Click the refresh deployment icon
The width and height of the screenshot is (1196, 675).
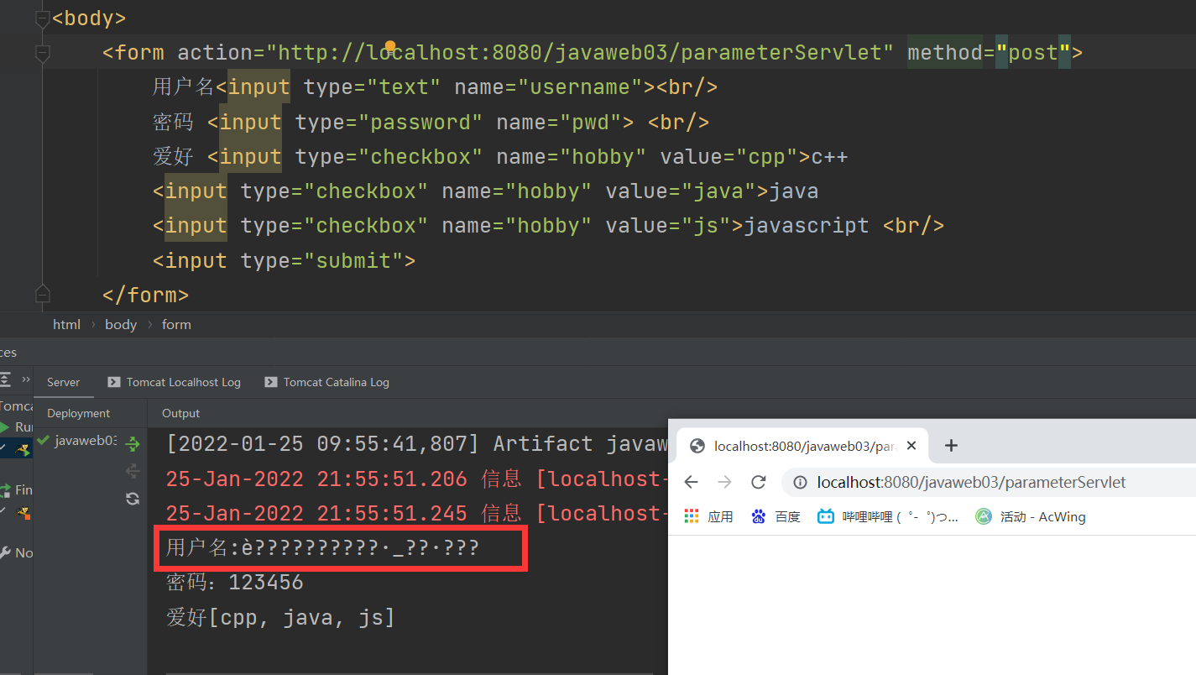pos(133,499)
